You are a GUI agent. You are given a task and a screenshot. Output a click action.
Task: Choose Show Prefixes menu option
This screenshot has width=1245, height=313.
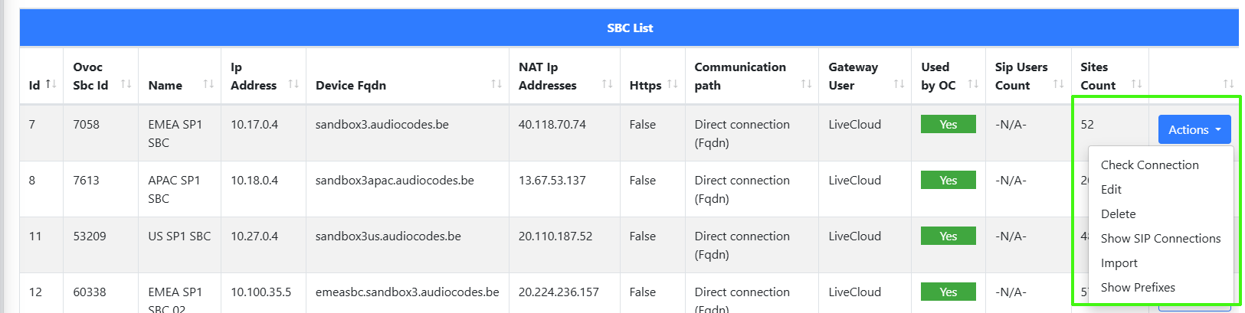(1138, 288)
